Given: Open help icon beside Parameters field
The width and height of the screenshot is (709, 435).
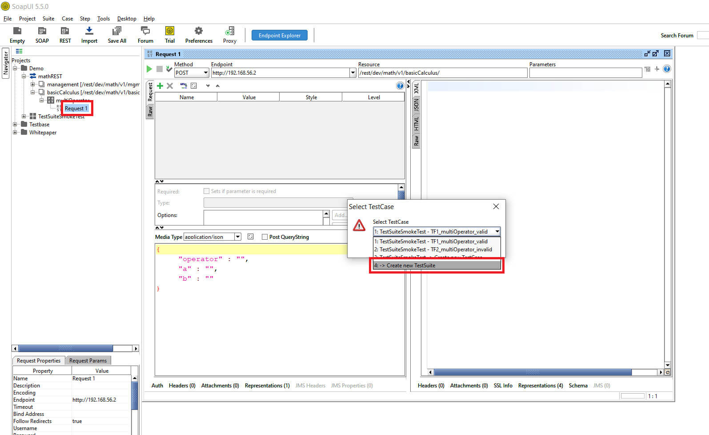Looking at the screenshot, I should [x=667, y=69].
